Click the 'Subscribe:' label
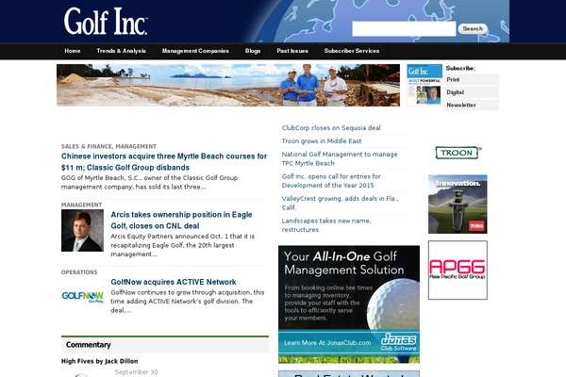Screen dimensions: 566x377 point(460,68)
